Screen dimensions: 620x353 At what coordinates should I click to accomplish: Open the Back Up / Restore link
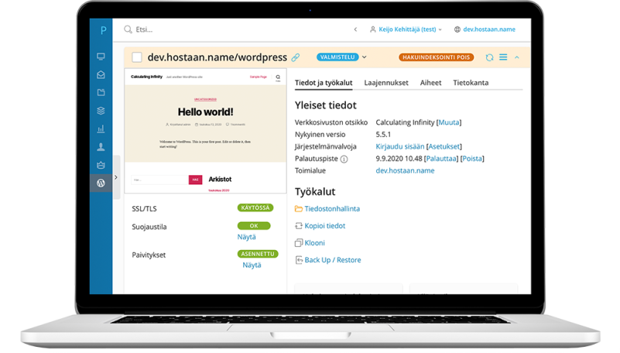click(x=333, y=259)
